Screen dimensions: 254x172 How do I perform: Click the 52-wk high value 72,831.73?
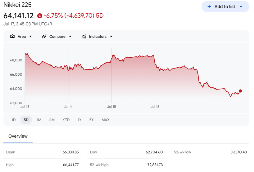[x=155, y=165]
